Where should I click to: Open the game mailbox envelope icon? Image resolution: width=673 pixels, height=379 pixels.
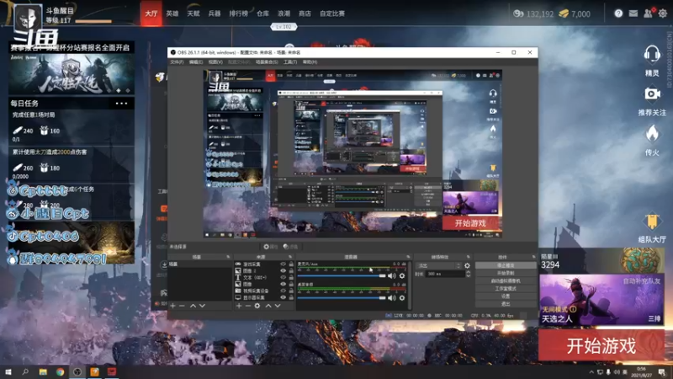(x=633, y=13)
